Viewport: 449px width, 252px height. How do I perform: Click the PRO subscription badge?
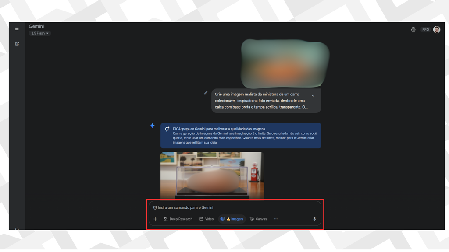tap(425, 30)
